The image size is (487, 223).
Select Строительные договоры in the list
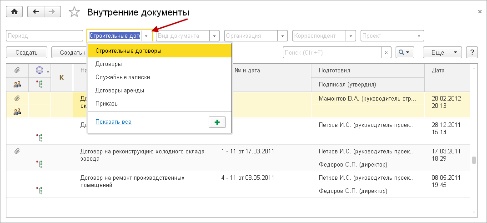tap(160, 51)
